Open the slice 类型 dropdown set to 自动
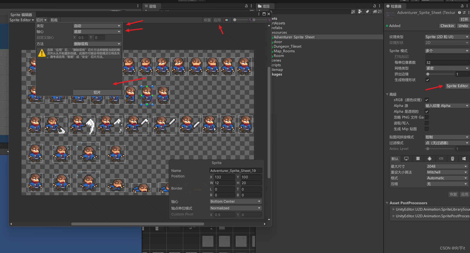This screenshot has height=253, width=470. click(x=97, y=26)
